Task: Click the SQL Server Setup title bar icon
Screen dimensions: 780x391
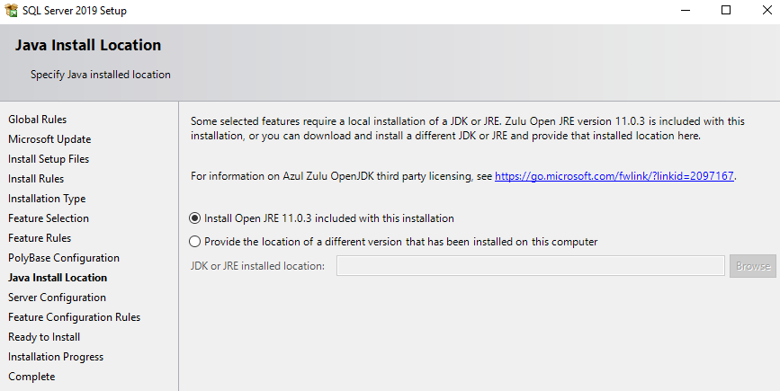Action: tap(12, 11)
